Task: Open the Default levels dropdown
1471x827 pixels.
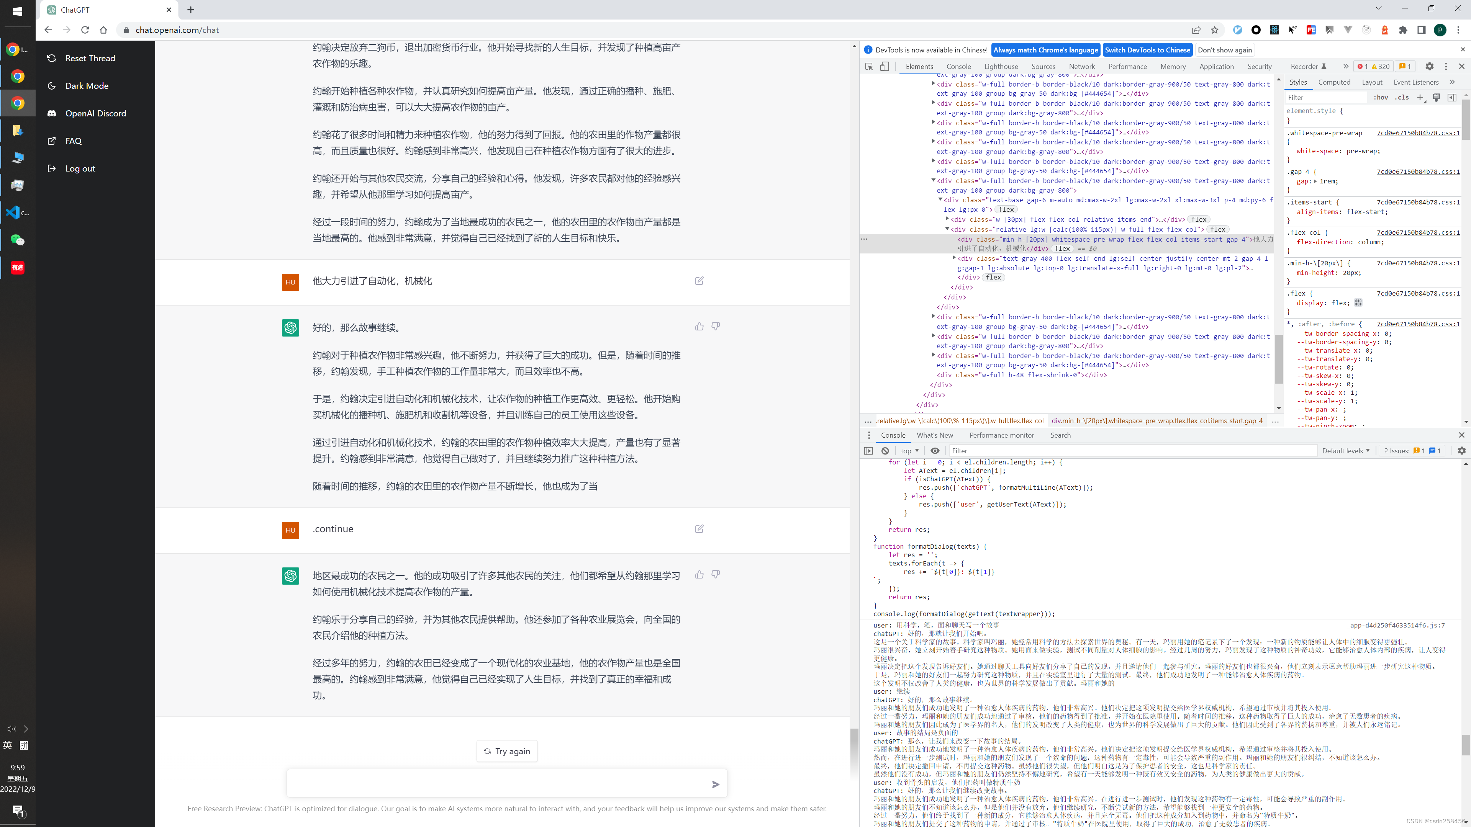Action: coord(1345,451)
